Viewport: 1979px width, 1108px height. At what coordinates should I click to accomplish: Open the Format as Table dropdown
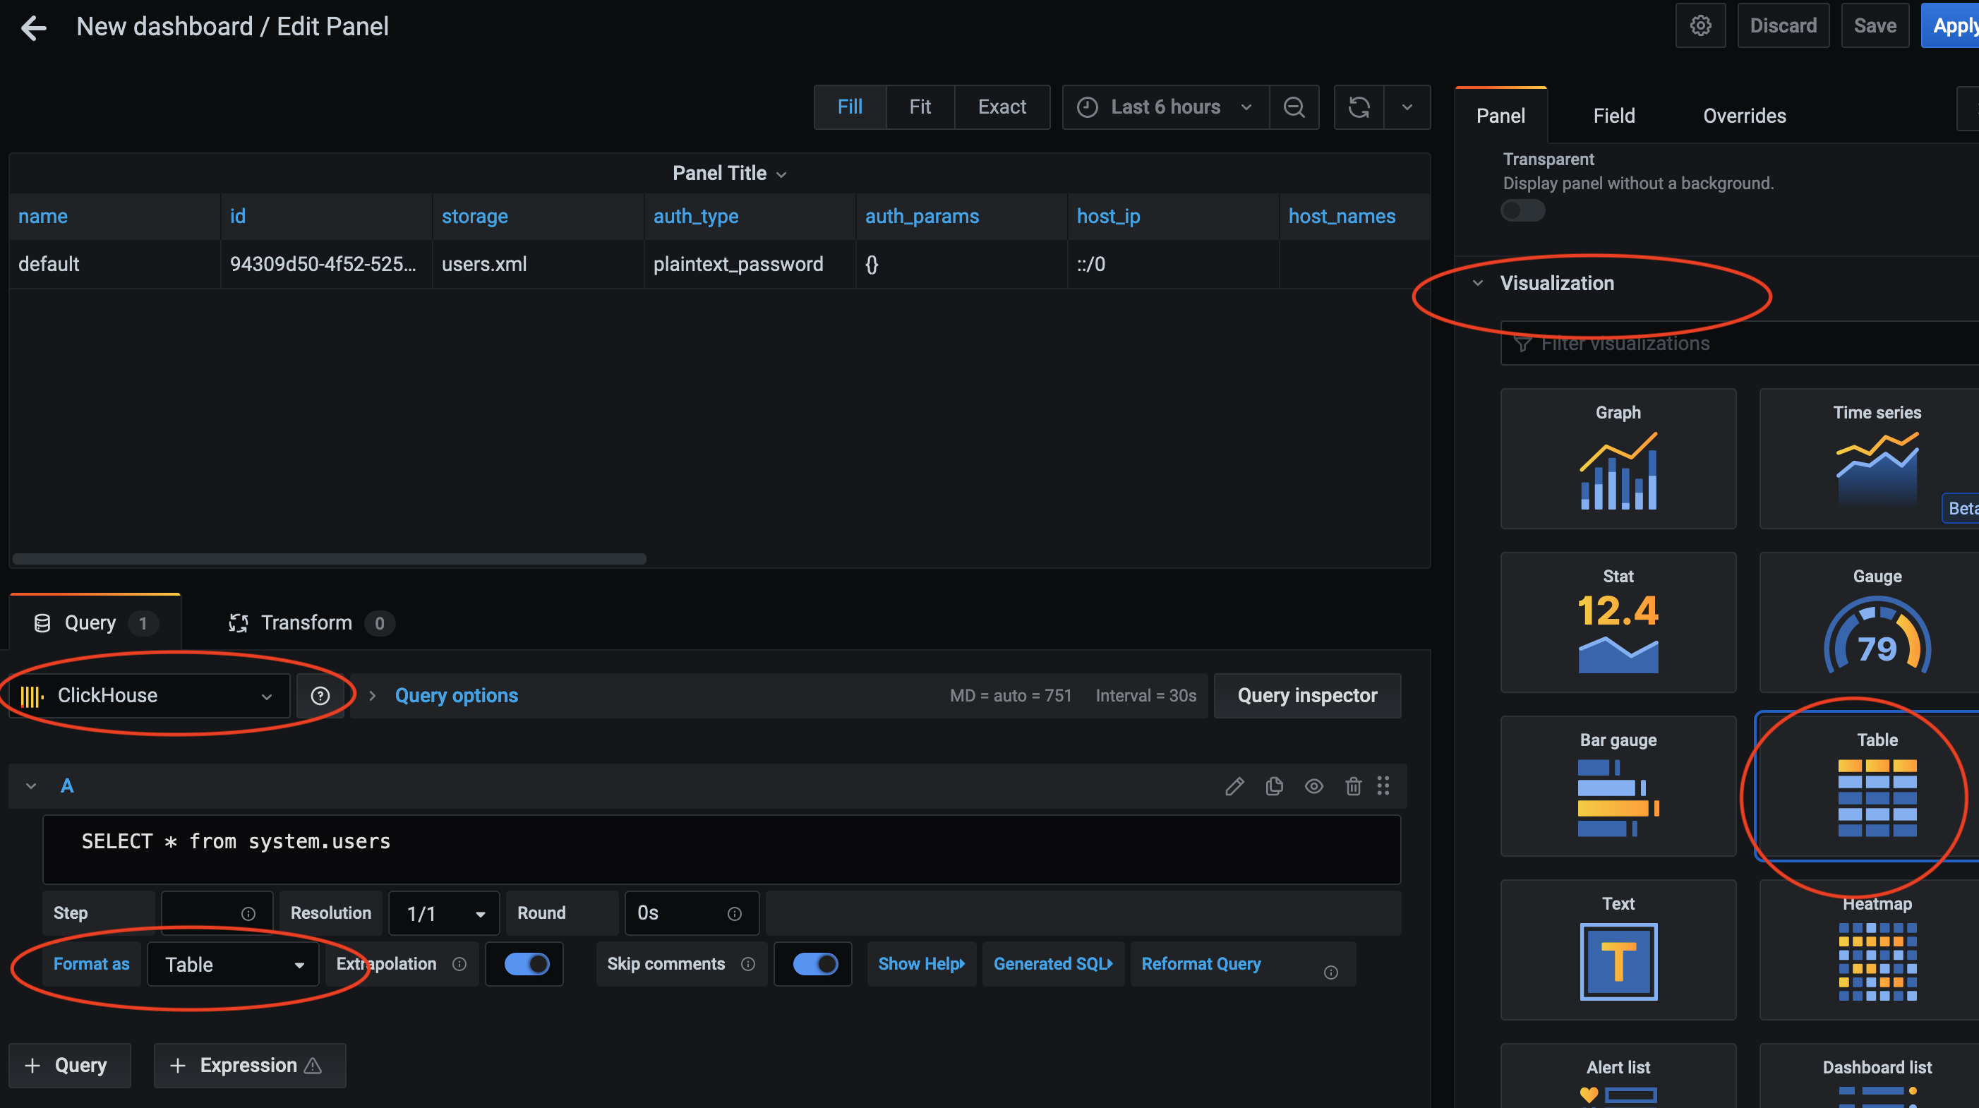coord(233,965)
